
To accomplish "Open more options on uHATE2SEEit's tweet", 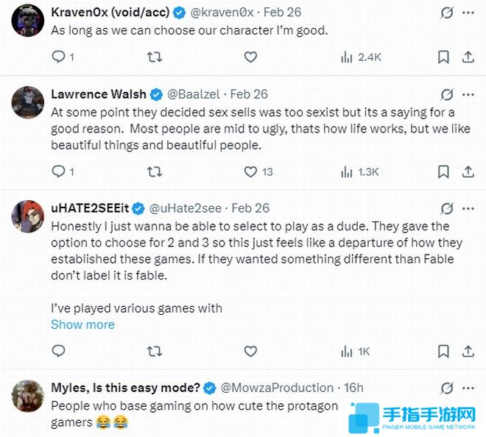I will point(468,208).
